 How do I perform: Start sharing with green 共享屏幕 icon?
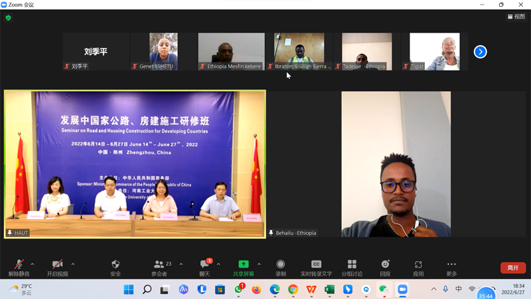point(244,267)
